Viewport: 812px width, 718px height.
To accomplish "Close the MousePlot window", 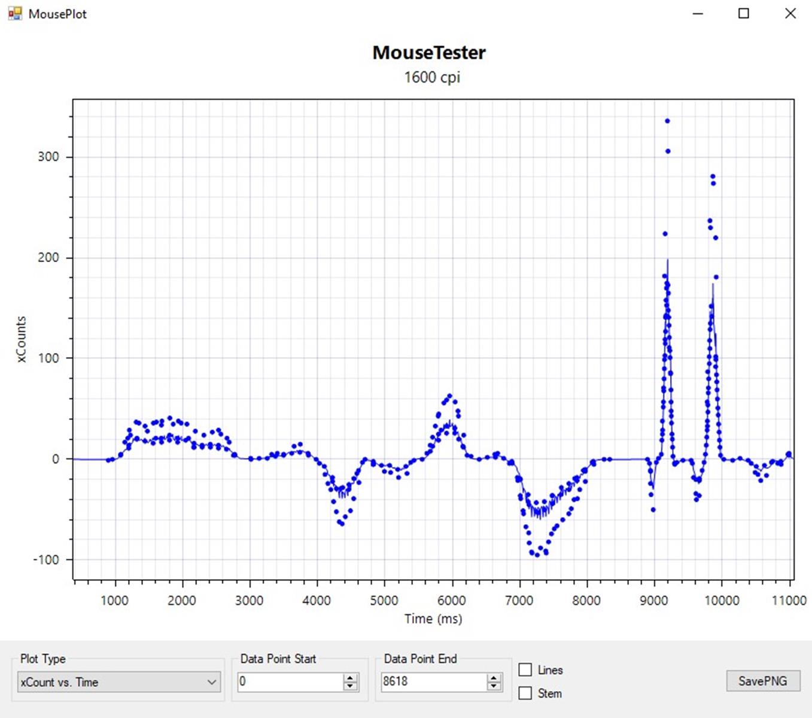I will [790, 14].
